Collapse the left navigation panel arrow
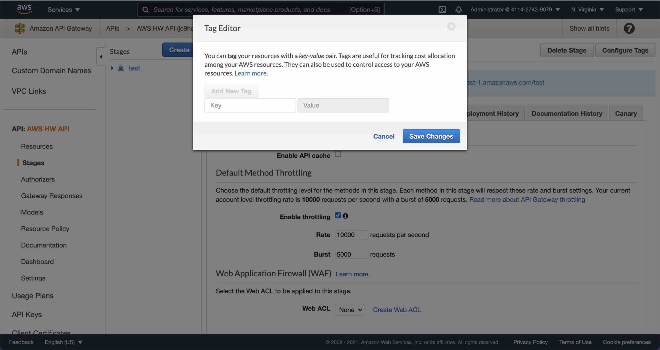 (101, 57)
